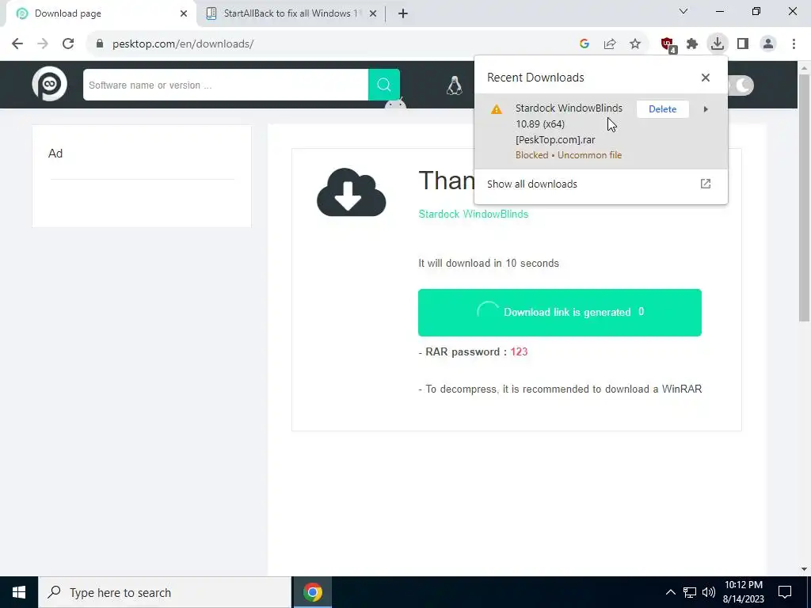This screenshot has height=608, width=811.
Task: Focus the software name search field
Action: click(x=226, y=85)
